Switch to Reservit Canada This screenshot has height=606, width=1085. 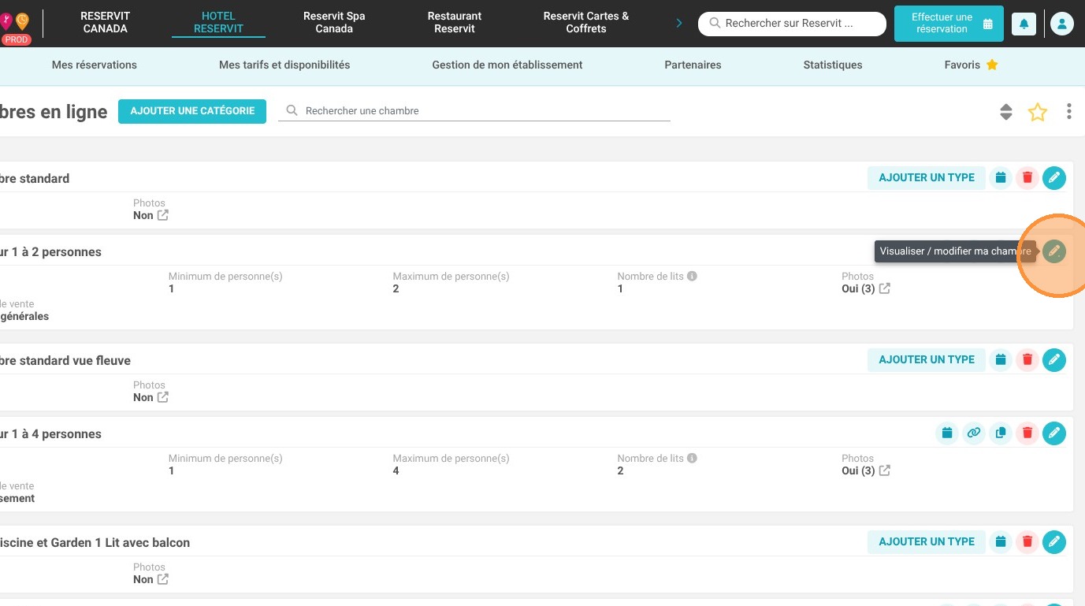tap(106, 22)
